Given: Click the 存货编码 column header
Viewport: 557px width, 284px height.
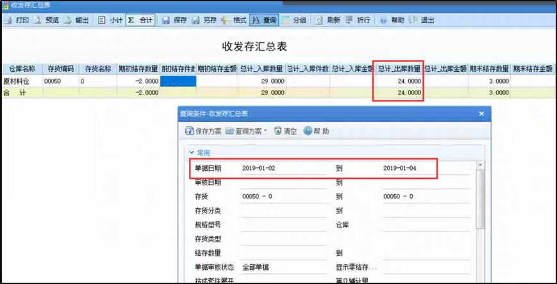Looking at the screenshot, I should [61, 68].
